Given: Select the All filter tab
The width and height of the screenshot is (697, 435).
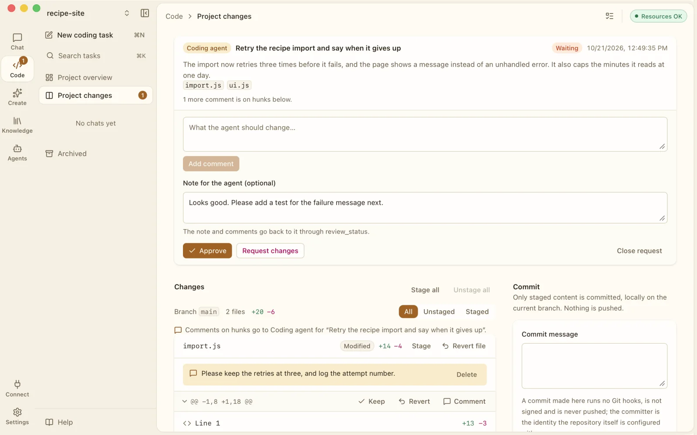Looking at the screenshot, I should 408,311.
